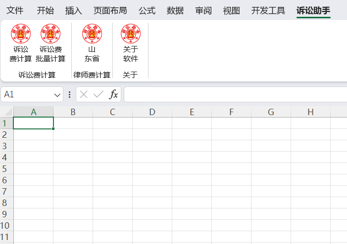347x244 pixels.
Task: Expand the Name Box dropdown arrow
Action: [x=57, y=95]
